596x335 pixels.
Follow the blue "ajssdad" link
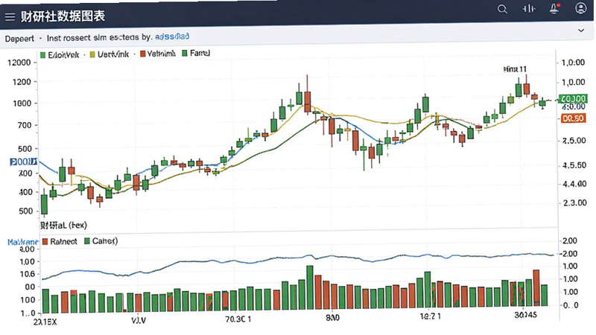172,36
